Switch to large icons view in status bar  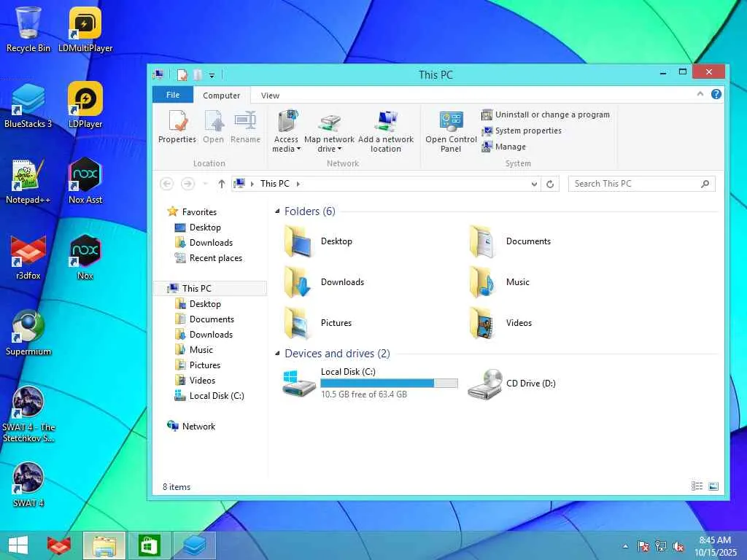coord(713,486)
